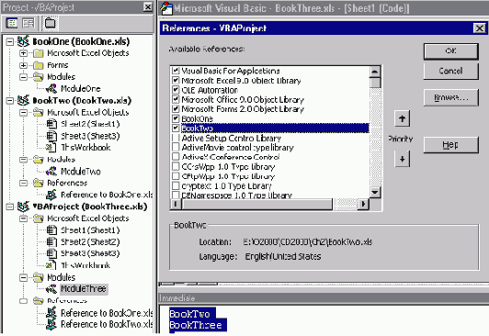Click the View Code icon in Project toolbar
Image resolution: width=489 pixels, height=336 pixels.
tap(12, 23)
